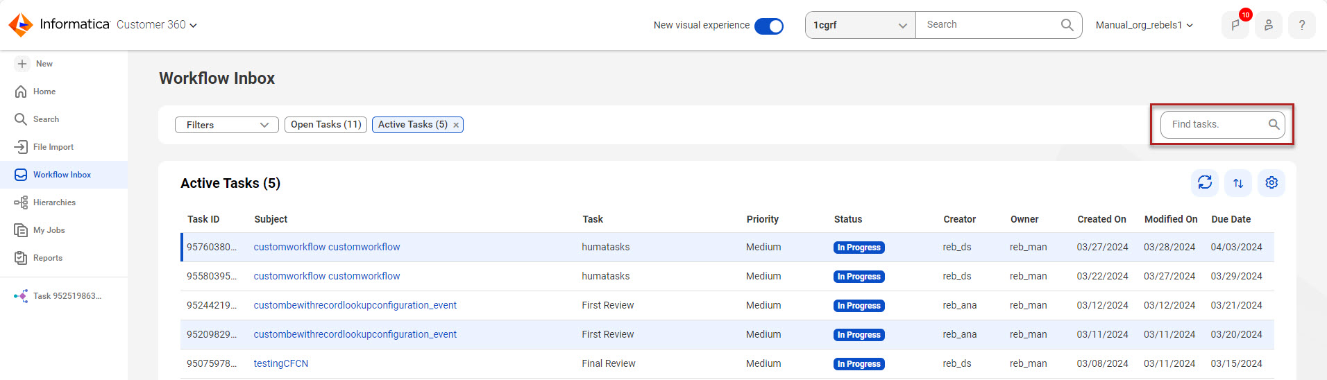Click the Informatica logo icon
The height and width of the screenshot is (380, 1327).
coord(21,24)
